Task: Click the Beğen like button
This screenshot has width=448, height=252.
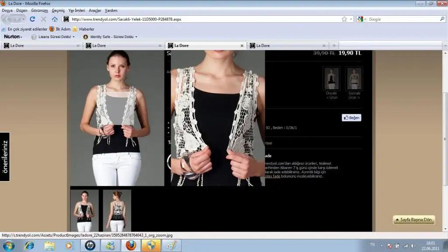Action: click(351, 118)
